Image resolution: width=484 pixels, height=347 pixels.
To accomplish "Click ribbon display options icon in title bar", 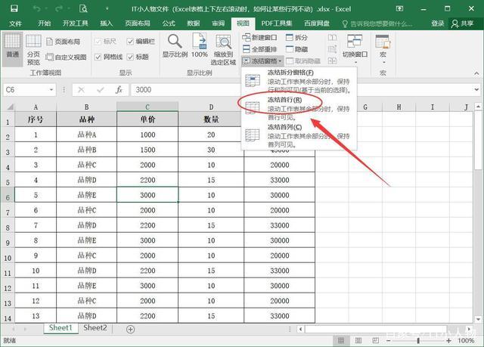I will point(399,8).
